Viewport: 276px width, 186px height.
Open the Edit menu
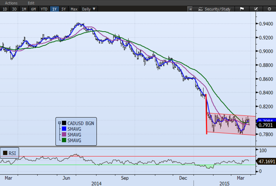(32, 2)
